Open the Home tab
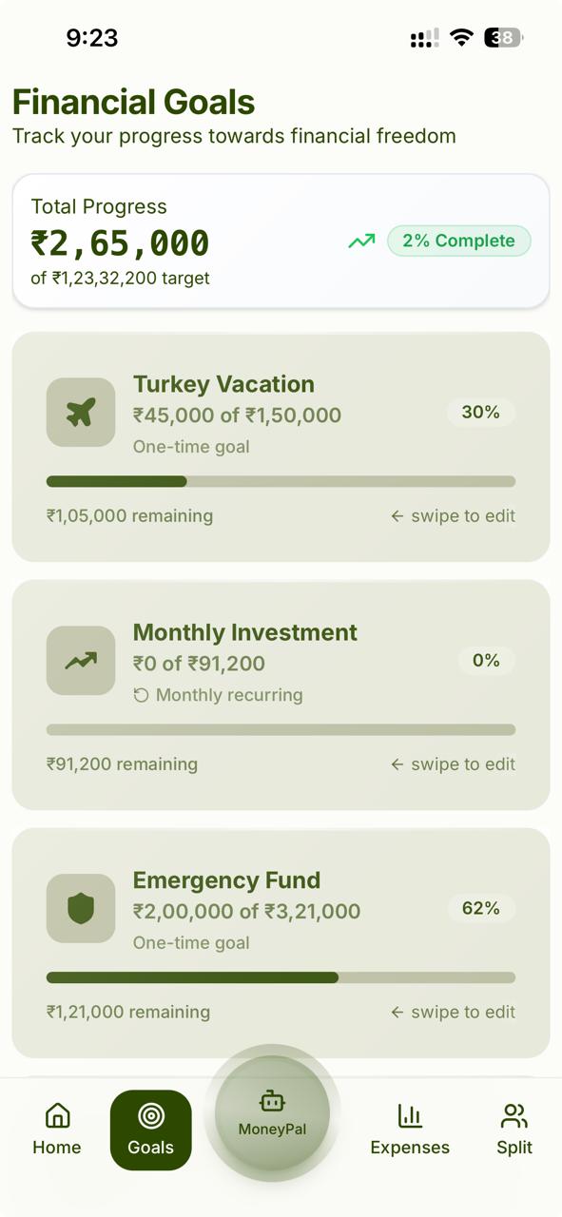The height and width of the screenshot is (1217, 562). point(56,1130)
